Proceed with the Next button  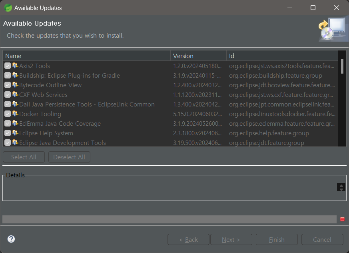pos(231,239)
